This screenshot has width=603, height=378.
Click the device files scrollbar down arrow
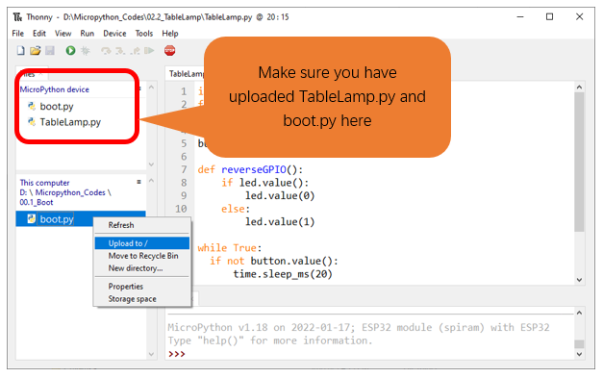coord(152,164)
